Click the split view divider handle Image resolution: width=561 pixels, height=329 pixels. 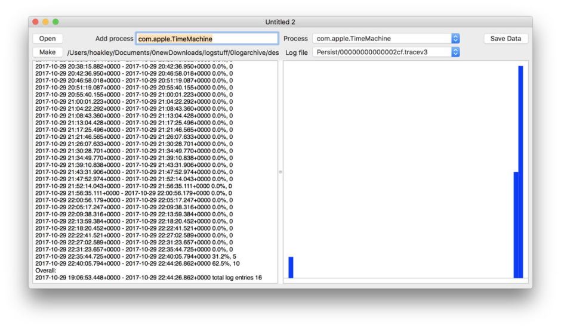(280, 172)
